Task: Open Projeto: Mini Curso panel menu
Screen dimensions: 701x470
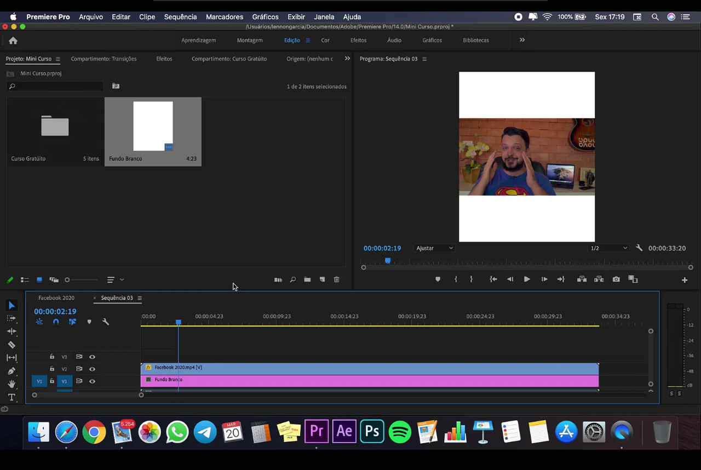Action: (58, 59)
